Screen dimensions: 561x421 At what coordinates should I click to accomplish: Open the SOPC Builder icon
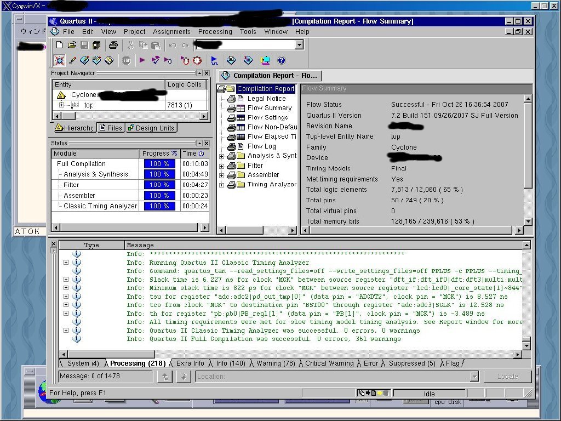265,60
